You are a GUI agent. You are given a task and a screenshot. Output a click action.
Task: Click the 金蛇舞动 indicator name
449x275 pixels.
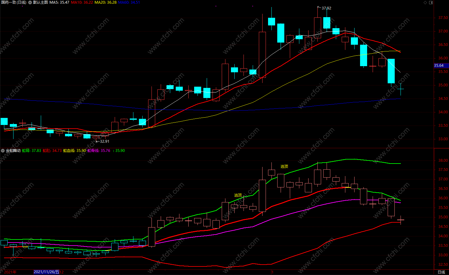13,151
